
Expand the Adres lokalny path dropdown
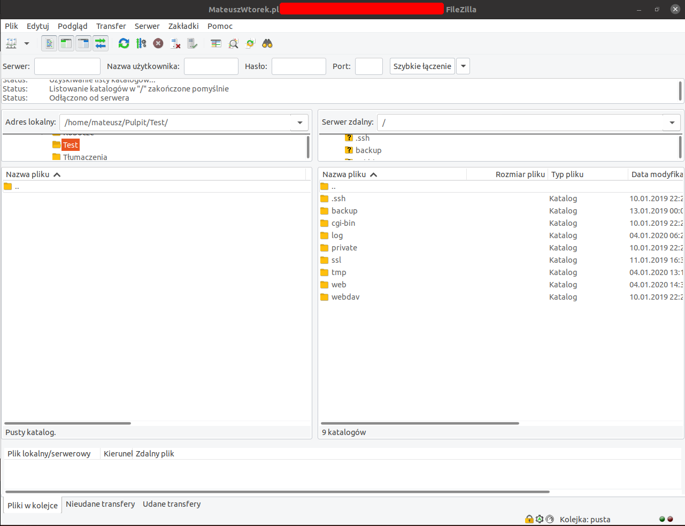click(300, 123)
